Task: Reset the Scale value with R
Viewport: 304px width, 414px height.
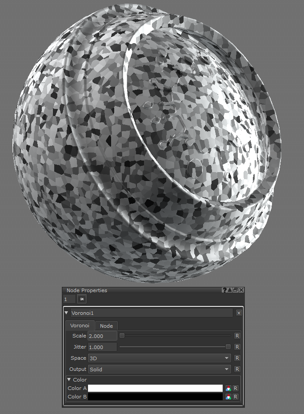Action: click(x=237, y=336)
